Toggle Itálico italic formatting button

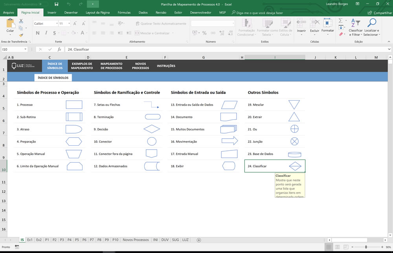click(x=46, y=33)
